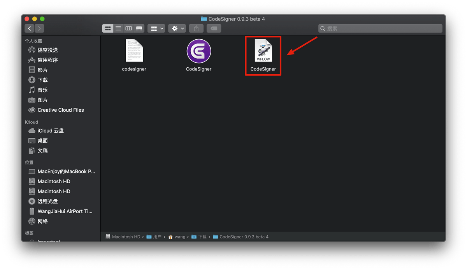Screen dimensions: 467x270
Task: Select the CodeSigner WFLOW workflow file
Action: 263,55
